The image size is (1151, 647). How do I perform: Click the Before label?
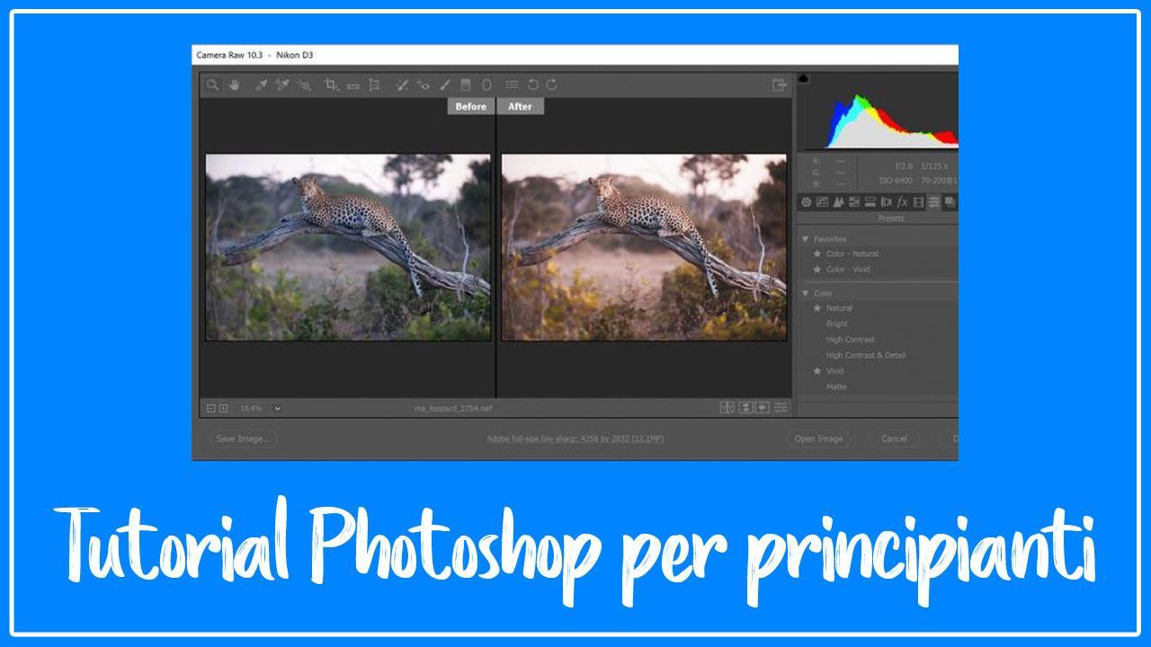[471, 106]
